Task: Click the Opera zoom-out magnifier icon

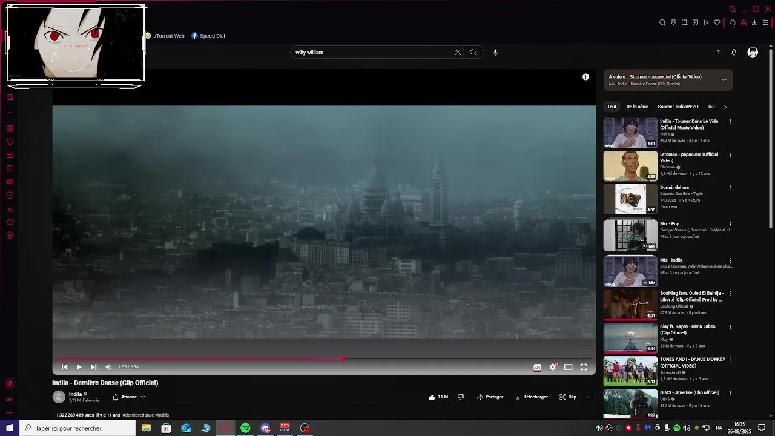Action: 662,22
